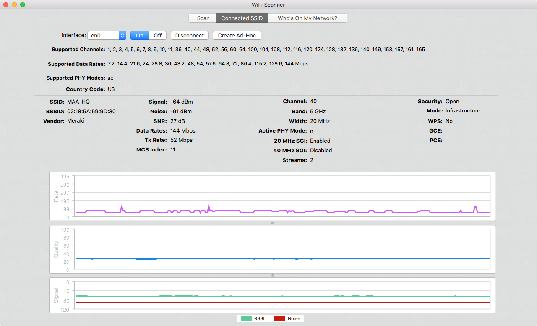Minimize the window with the yellow button
The width and height of the screenshot is (537, 326).
tap(14, 5)
